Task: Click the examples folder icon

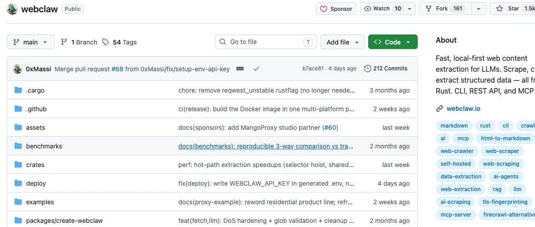Action: (18, 202)
